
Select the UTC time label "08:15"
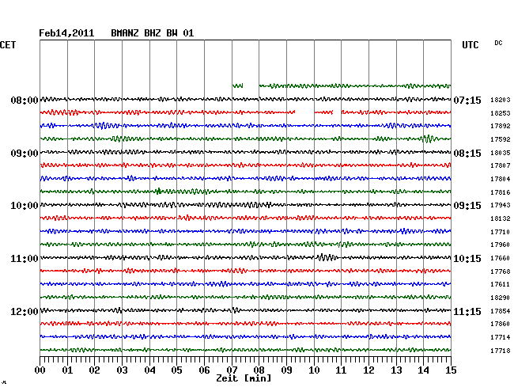467,154
